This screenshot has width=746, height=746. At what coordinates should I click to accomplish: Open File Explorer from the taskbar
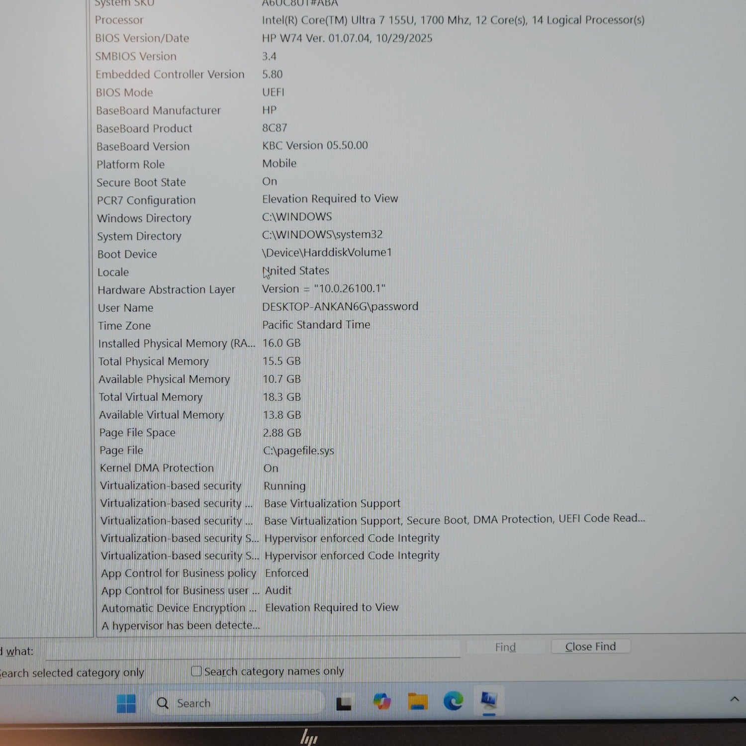click(418, 701)
